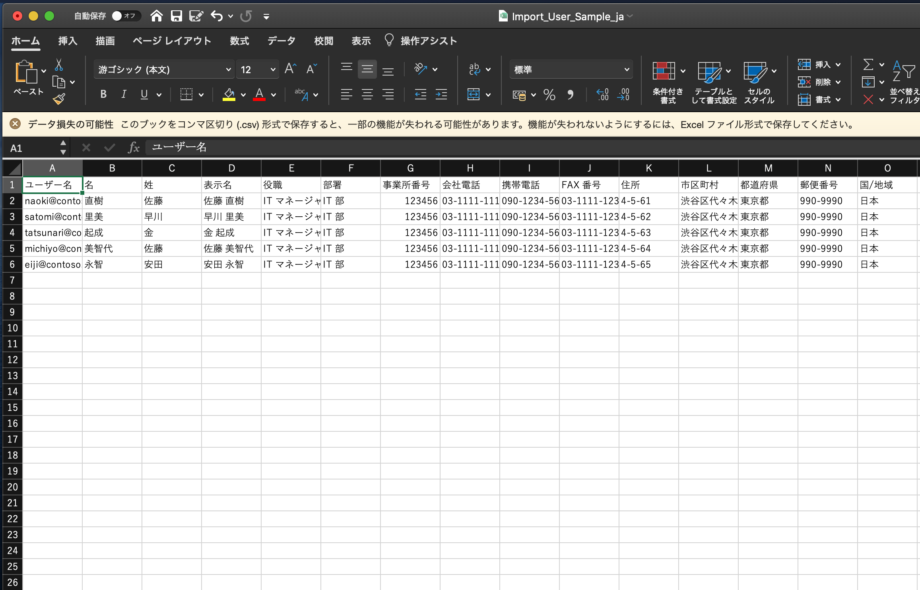
Task: Toggle middle vertical alignment
Action: [367, 69]
